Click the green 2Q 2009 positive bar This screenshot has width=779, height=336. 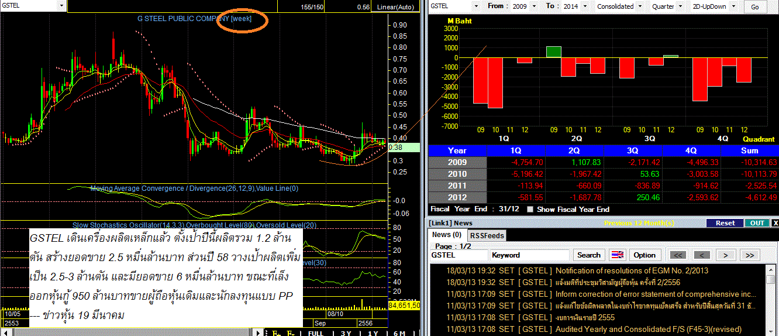point(554,52)
